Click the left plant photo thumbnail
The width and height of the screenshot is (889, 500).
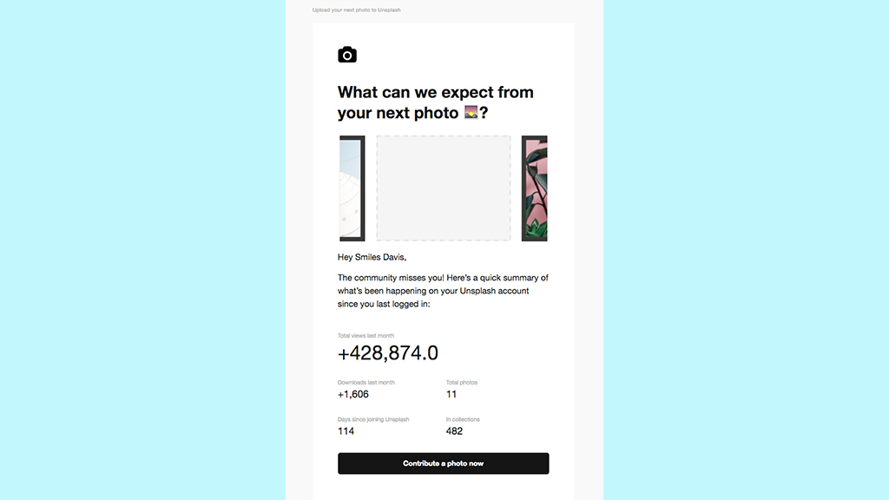click(x=351, y=187)
